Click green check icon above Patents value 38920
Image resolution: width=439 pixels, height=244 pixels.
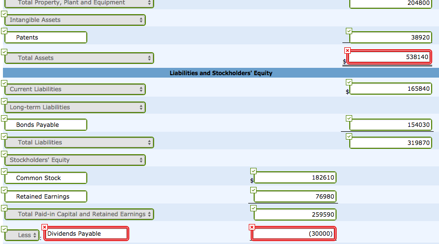(349, 31)
